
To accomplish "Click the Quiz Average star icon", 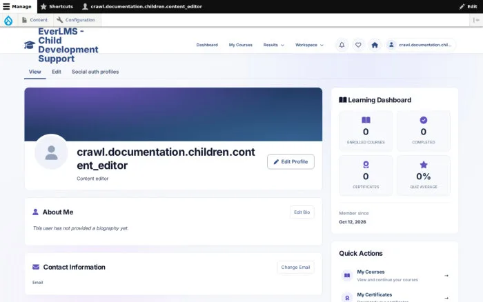I will coord(424,165).
